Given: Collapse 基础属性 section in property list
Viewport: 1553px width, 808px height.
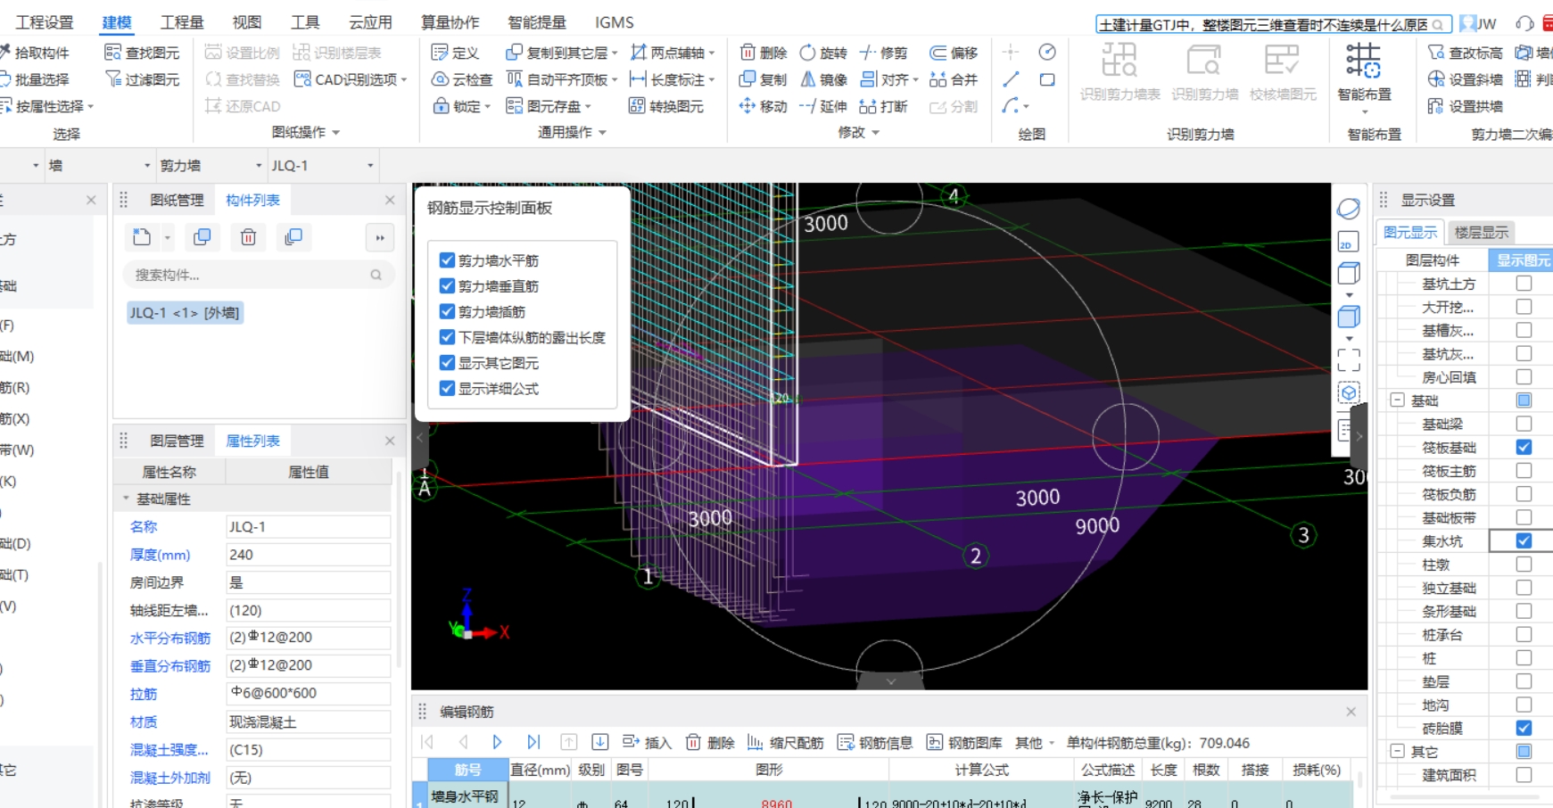Looking at the screenshot, I should 126,499.
